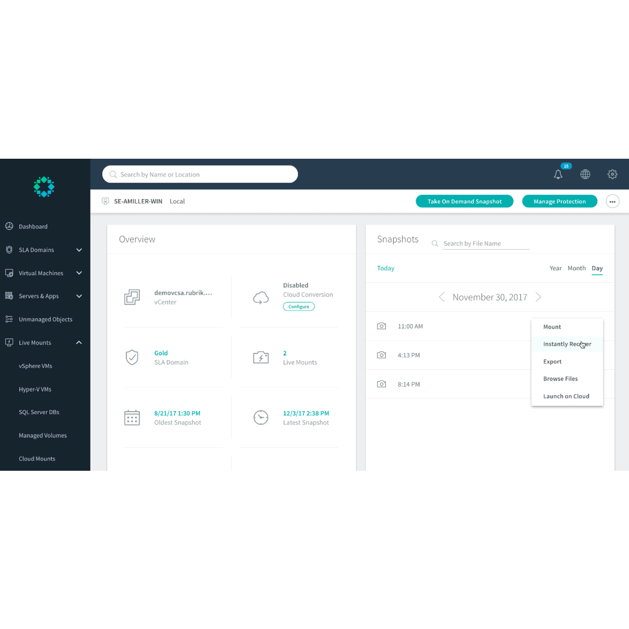Click the globe icon in the top bar
Screen dimensions: 629x629
(585, 174)
